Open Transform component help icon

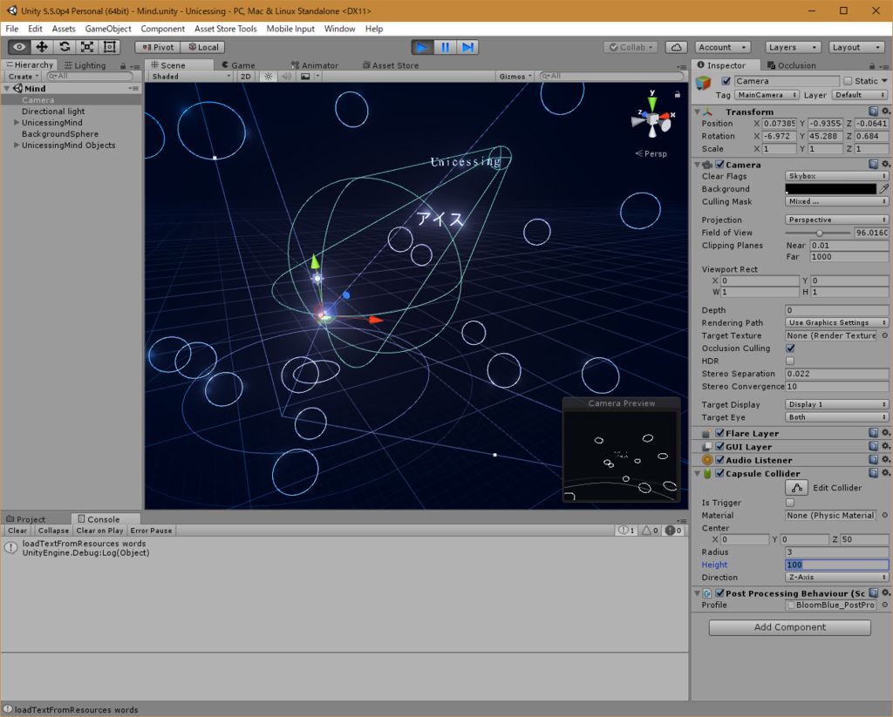point(873,112)
